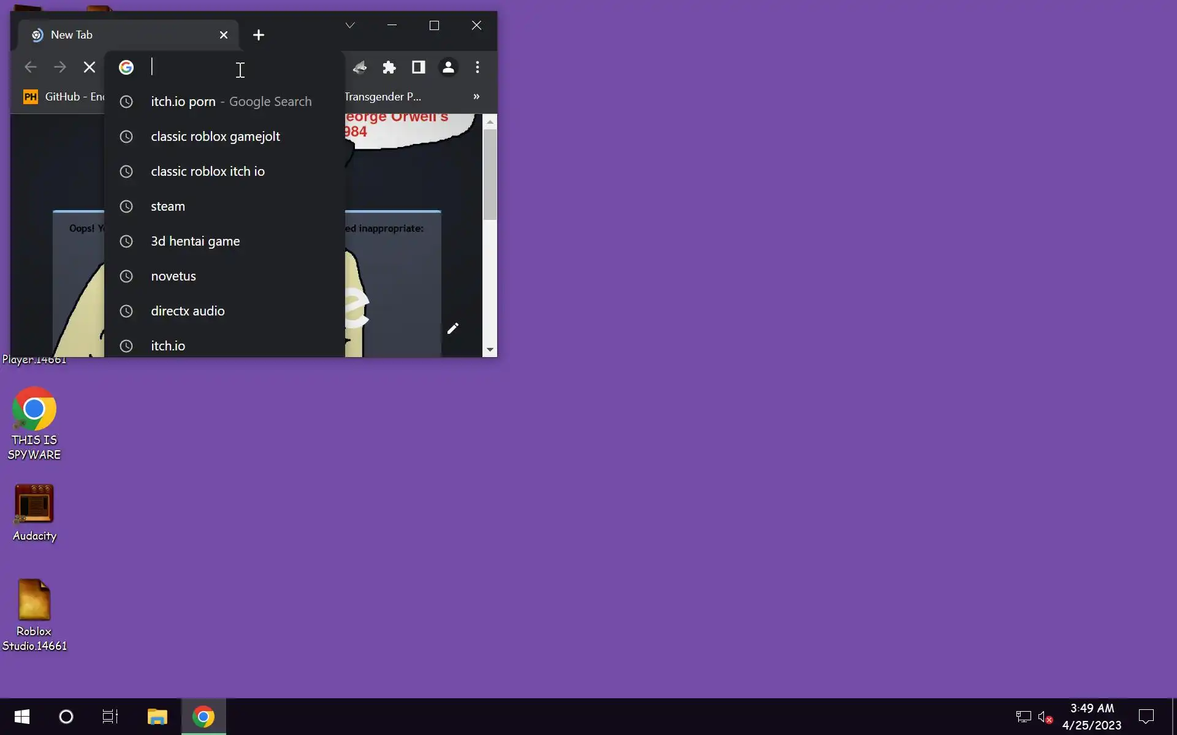Click the pencil customize page icon
This screenshot has width=1177, height=735.
click(453, 329)
